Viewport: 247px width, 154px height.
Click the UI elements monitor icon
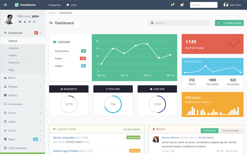tap(5, 104)
